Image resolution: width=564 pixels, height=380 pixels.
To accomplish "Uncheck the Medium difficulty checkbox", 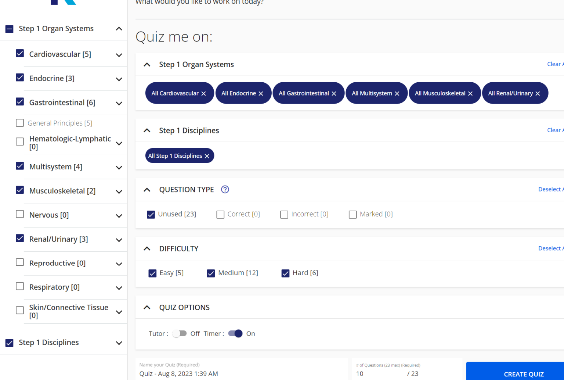I will [211, 273].
